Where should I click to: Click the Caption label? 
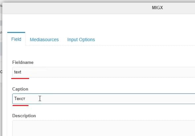coord(20,89)
